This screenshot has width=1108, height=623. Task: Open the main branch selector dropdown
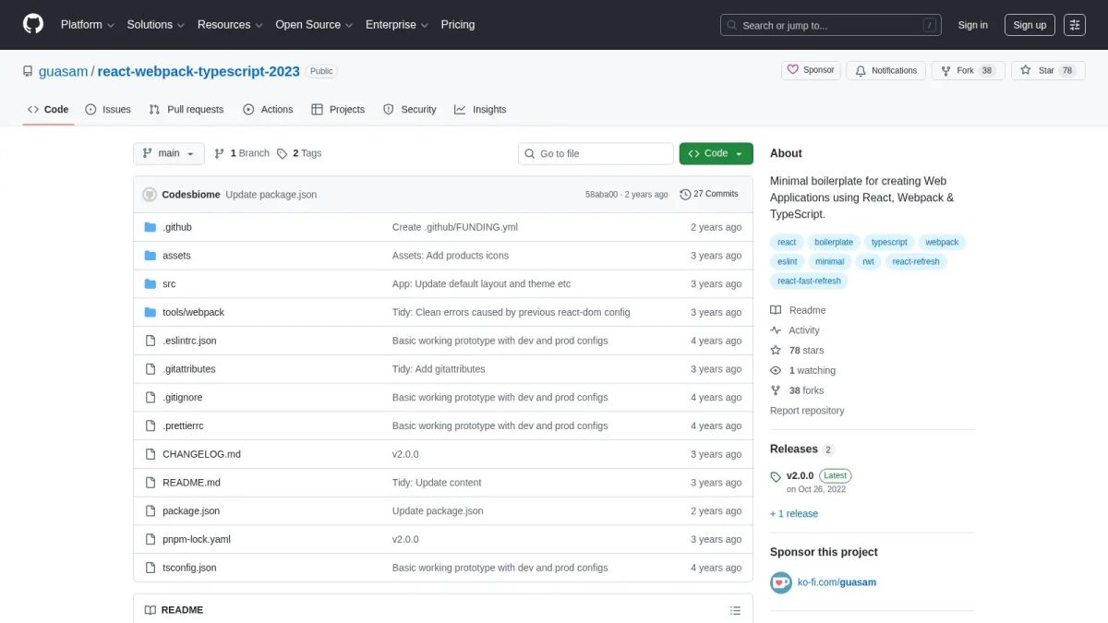tap(169, 153)
